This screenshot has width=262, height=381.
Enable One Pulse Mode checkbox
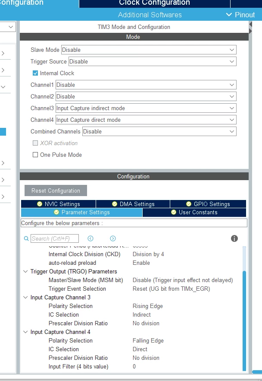[35, 155]
